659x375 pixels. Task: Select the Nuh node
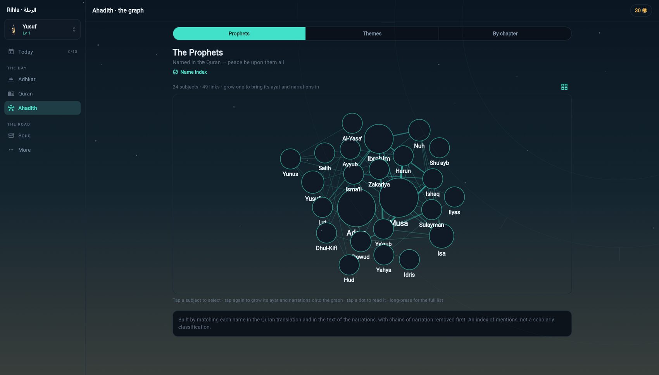tap(419, 130)
